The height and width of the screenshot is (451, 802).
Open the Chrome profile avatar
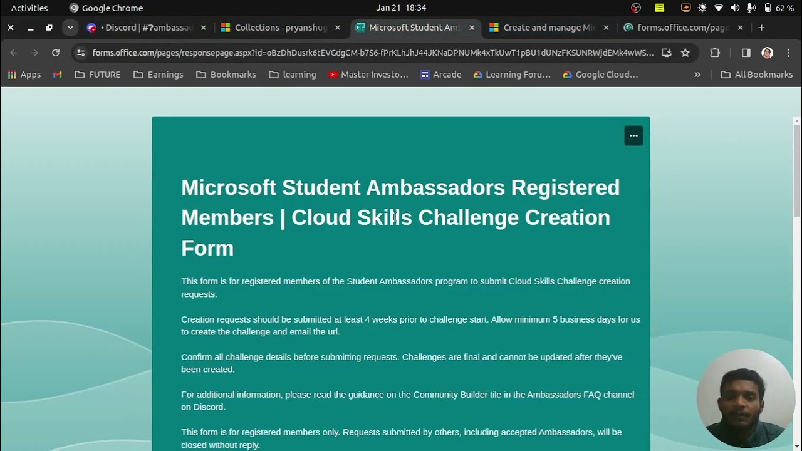767,53
